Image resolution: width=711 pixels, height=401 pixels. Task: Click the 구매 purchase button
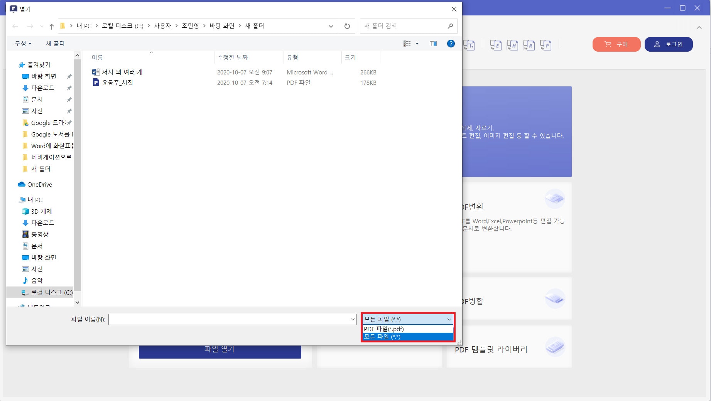point(616,44)
